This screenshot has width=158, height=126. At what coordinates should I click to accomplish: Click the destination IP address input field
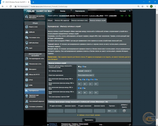pyautogui.click(x=85, y=111)
